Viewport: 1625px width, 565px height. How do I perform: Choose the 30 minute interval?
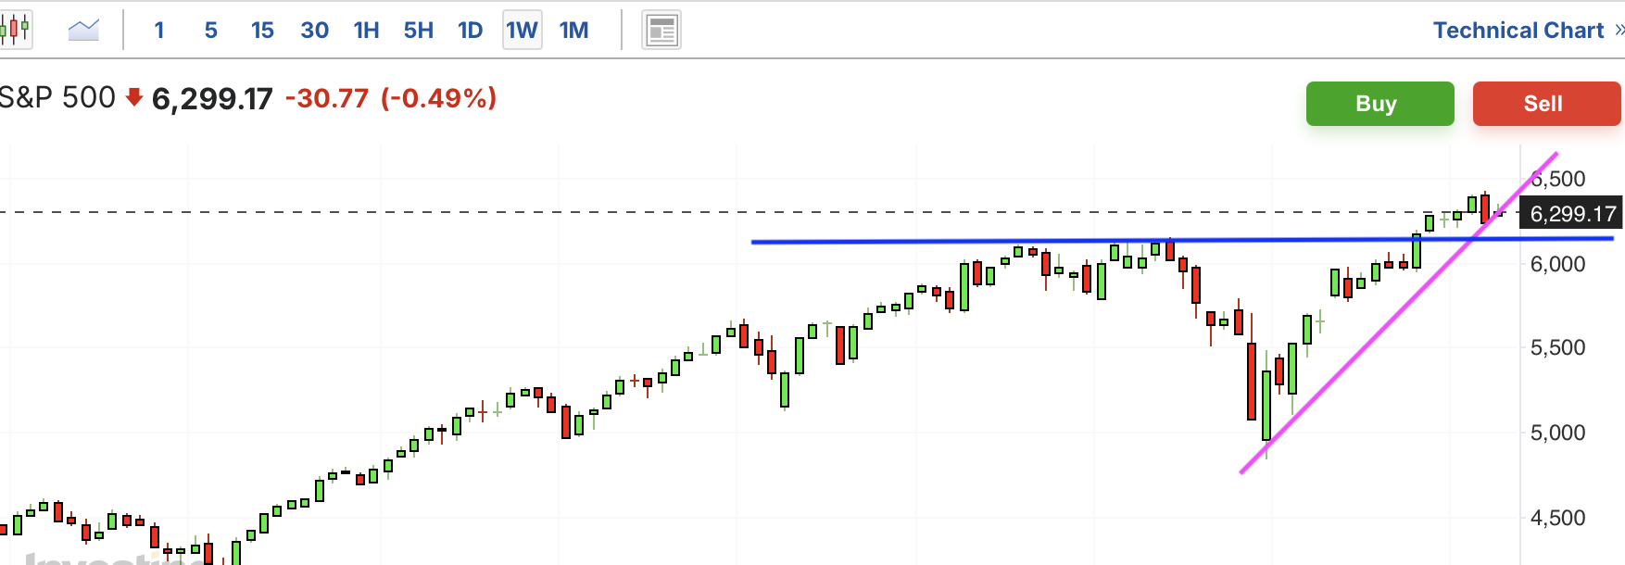(x=315, y=31)
